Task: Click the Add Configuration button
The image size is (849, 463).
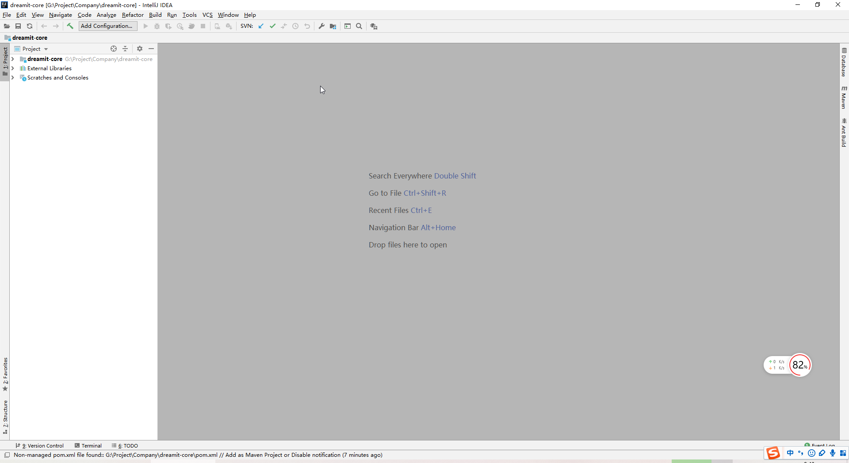Action: pos(108,26)
